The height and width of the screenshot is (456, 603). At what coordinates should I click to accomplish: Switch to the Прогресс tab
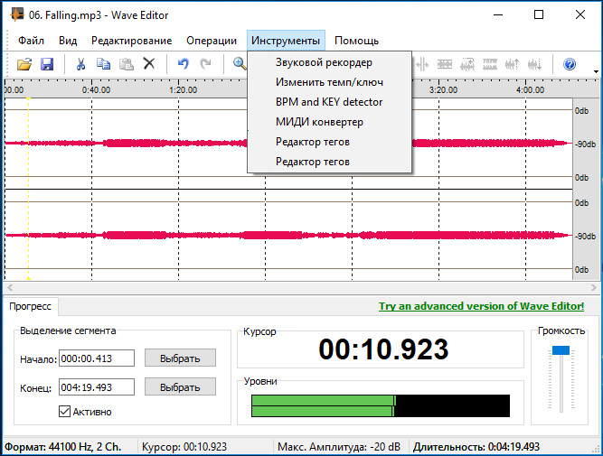[31, 306]
